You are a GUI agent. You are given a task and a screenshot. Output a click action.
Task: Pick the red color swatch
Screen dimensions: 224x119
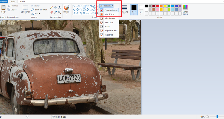pyautogui.click(x=158, y=6)
